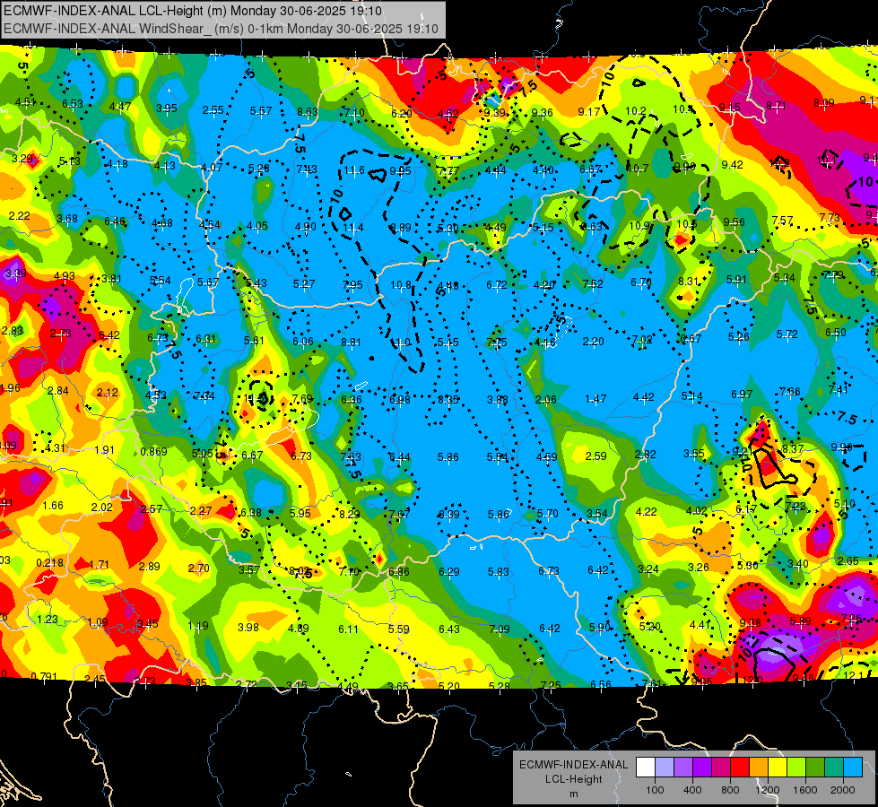Click the wind shear value 4.05
The width and height of the screenshot is (878, 807).
click(x=257, y=226)
